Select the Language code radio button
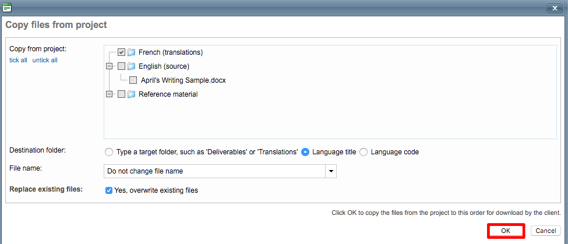The width and height of the screenshot is (568, 244). pos(364,152)
